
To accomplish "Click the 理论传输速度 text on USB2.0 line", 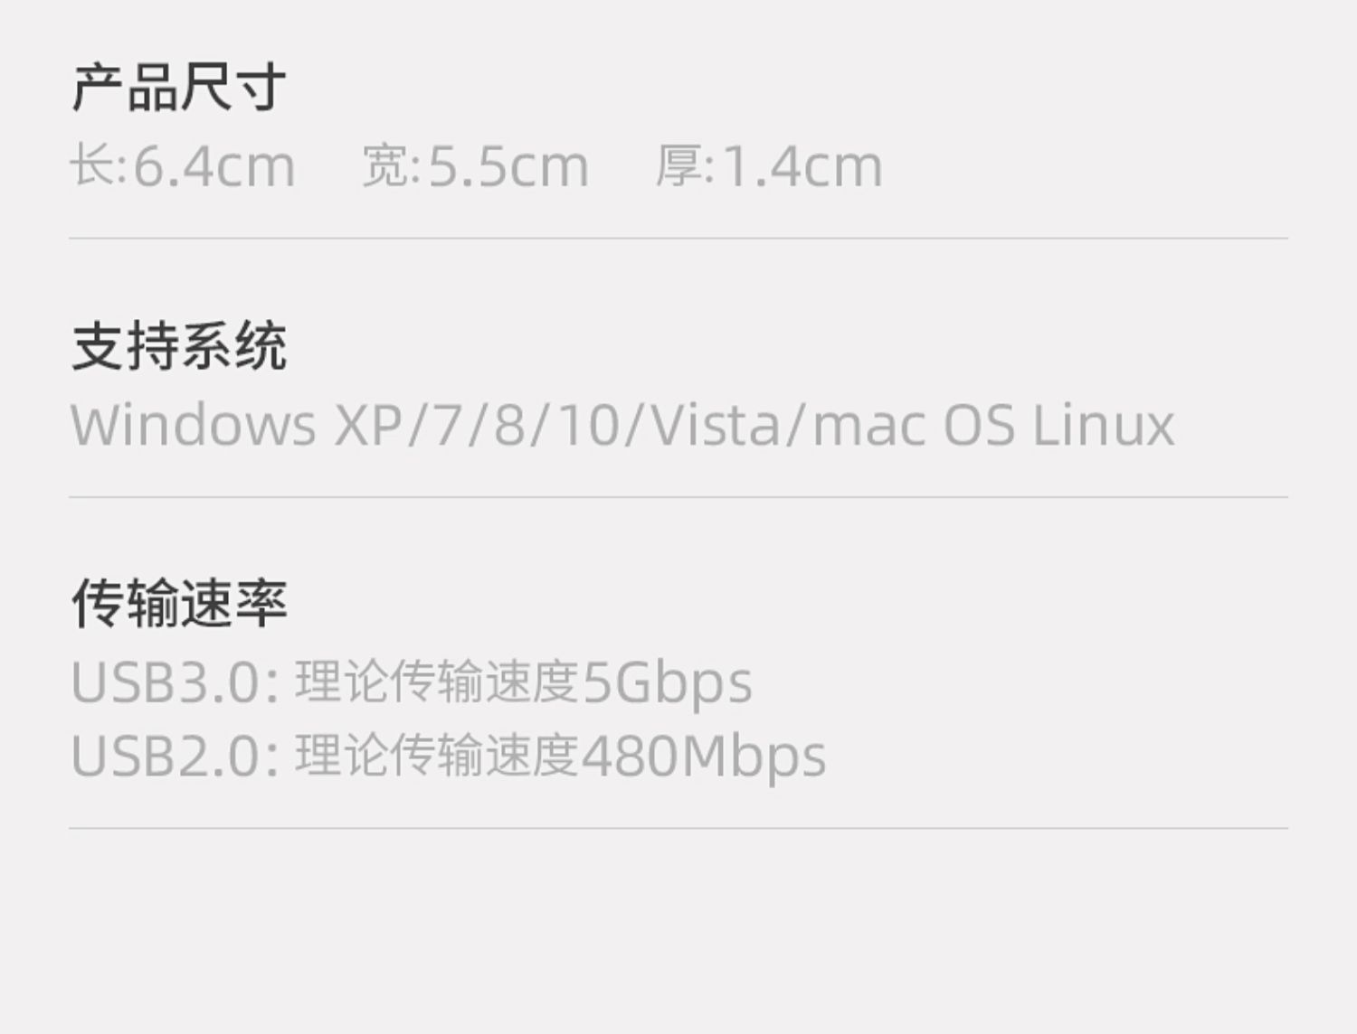I will coord(437,756).
